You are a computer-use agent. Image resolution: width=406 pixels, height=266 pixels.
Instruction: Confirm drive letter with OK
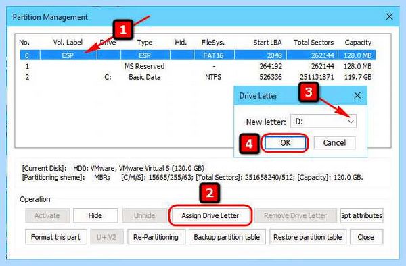(x=285, y=143)
